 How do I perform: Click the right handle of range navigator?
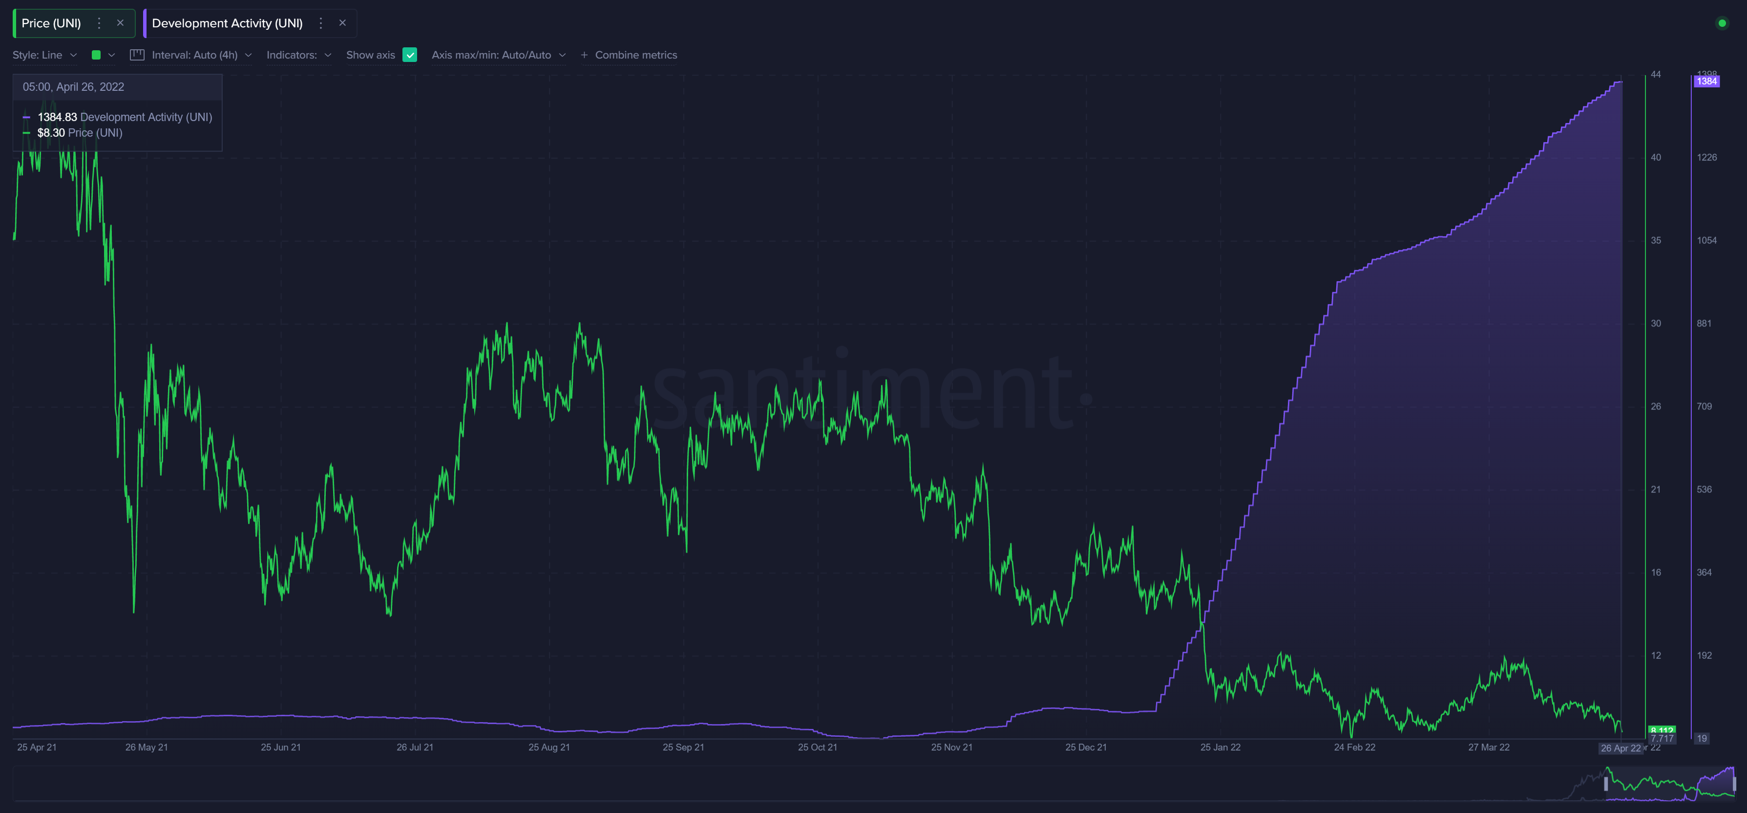pos(1734,784)
